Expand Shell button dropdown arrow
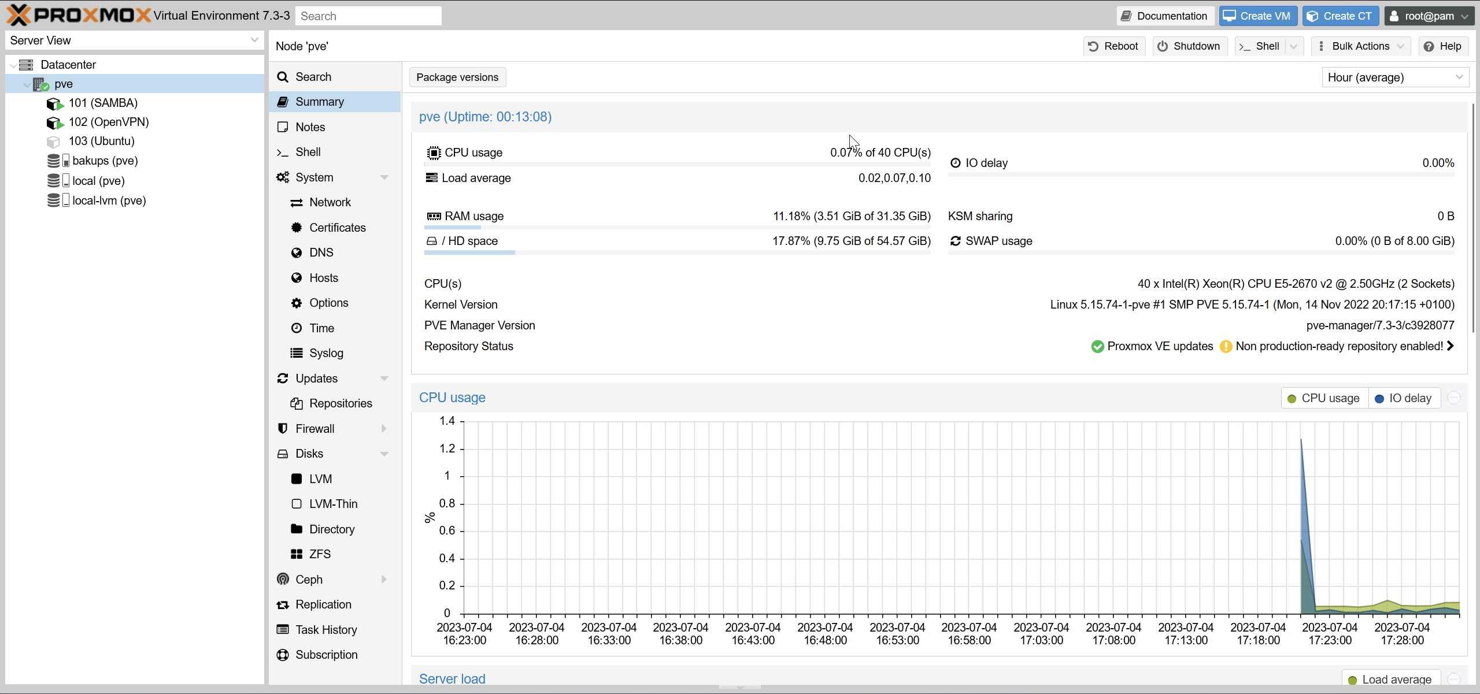This screenshot has height=694, width=1480. pos(1294,46)
